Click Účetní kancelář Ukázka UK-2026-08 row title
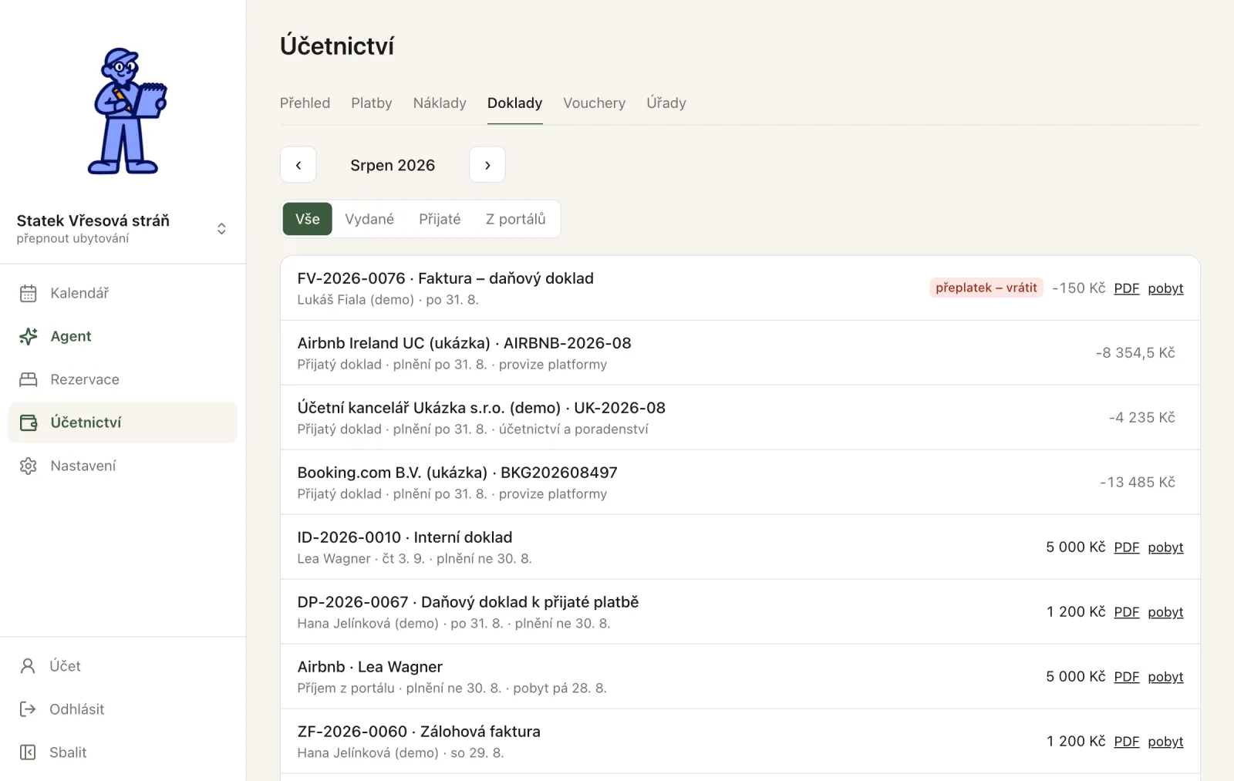 point(481,408)
